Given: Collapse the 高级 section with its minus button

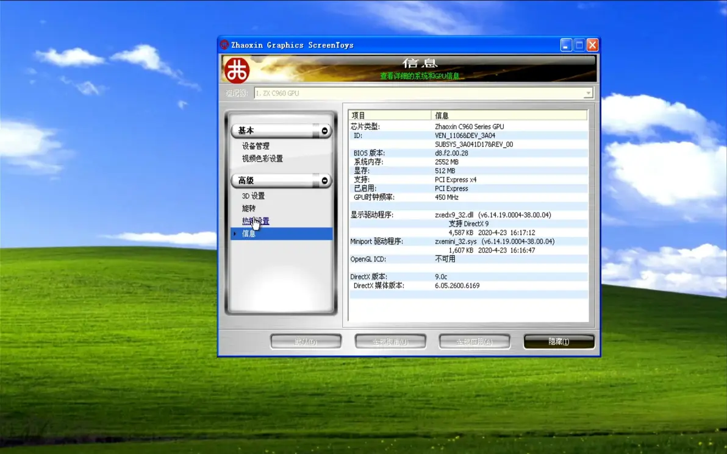Looking at the screenshot, I should click(x=324, y=180).
